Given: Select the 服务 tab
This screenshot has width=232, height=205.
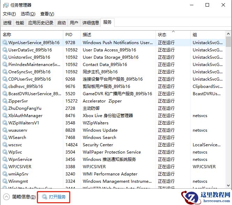Looking at the screenshot, I should click(x=107, y=22).
